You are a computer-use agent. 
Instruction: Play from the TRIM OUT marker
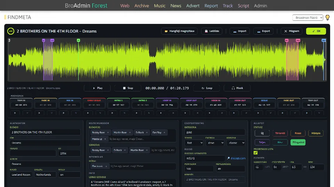pyautogui.click(x=307, y=113)
